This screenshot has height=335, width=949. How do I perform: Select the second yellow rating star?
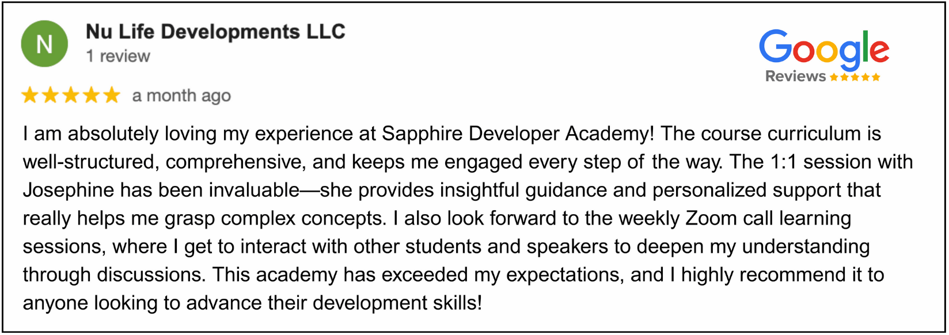tap(50, 95)
